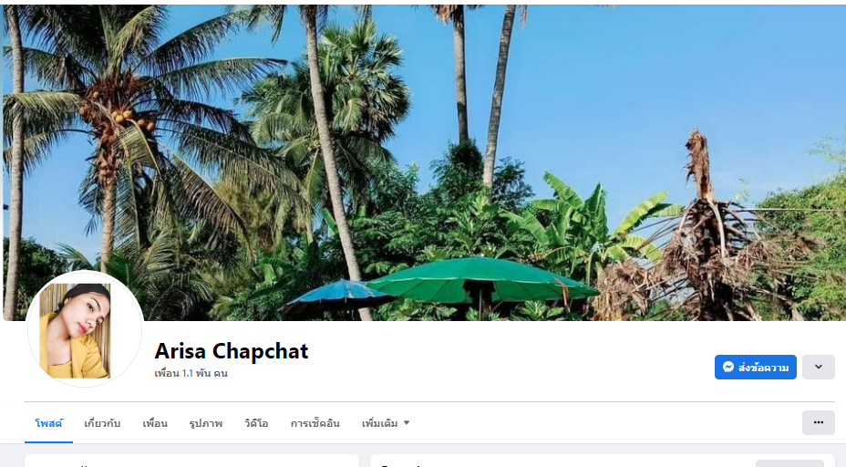Open the palm tree cover photo
Viewport: 846px width, 467px height.
(424, 162)
